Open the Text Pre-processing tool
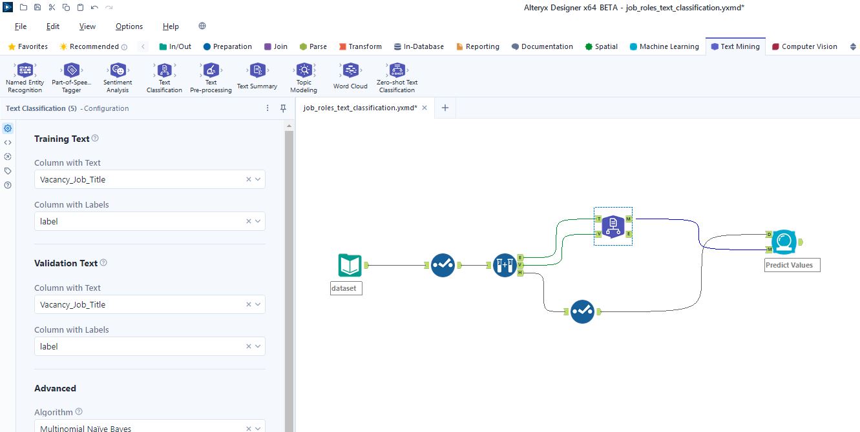The image size is (860, 432). (x=210, y=75)
